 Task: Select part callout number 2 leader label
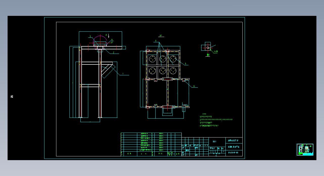tap(113, 52)
